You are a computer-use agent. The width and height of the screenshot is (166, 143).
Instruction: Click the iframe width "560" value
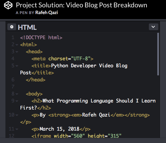point(78,136)
